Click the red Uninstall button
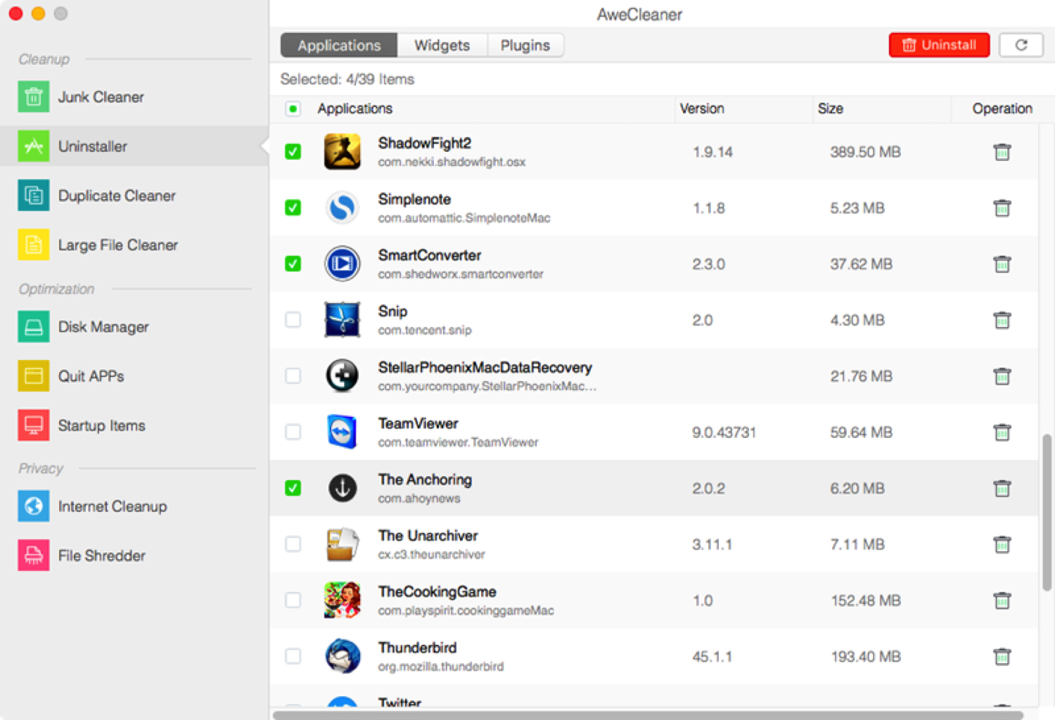 point(939,45)
